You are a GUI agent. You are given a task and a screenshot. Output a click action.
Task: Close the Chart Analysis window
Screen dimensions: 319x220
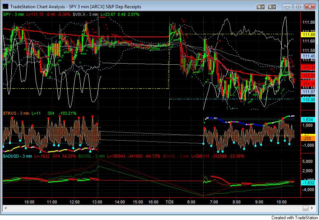310,7
